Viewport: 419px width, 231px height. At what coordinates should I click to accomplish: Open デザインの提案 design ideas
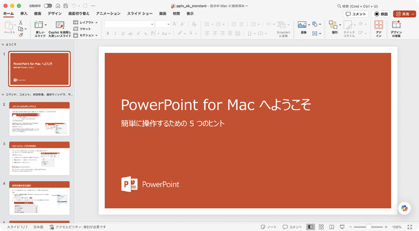point(396,25)
